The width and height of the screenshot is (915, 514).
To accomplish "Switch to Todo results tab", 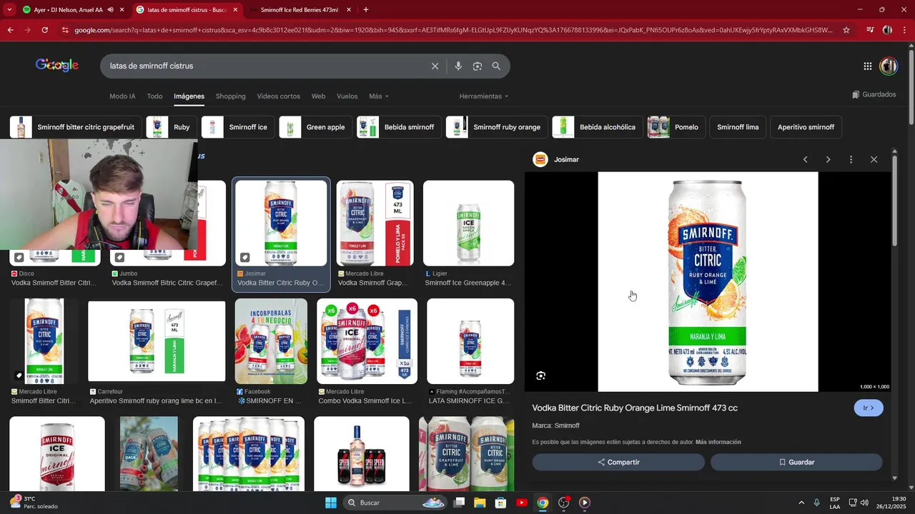I will pyautogui.click(x=154, y=96).
